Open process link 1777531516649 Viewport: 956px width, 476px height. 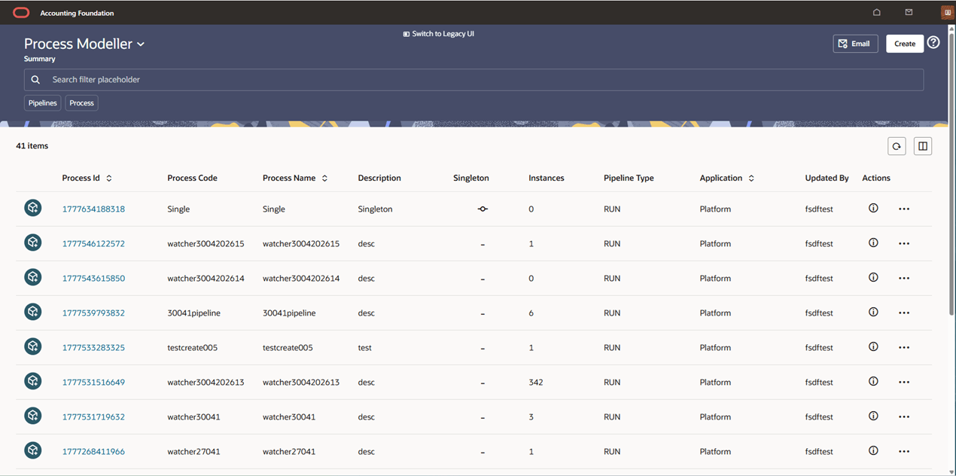(x=93, y=382)
